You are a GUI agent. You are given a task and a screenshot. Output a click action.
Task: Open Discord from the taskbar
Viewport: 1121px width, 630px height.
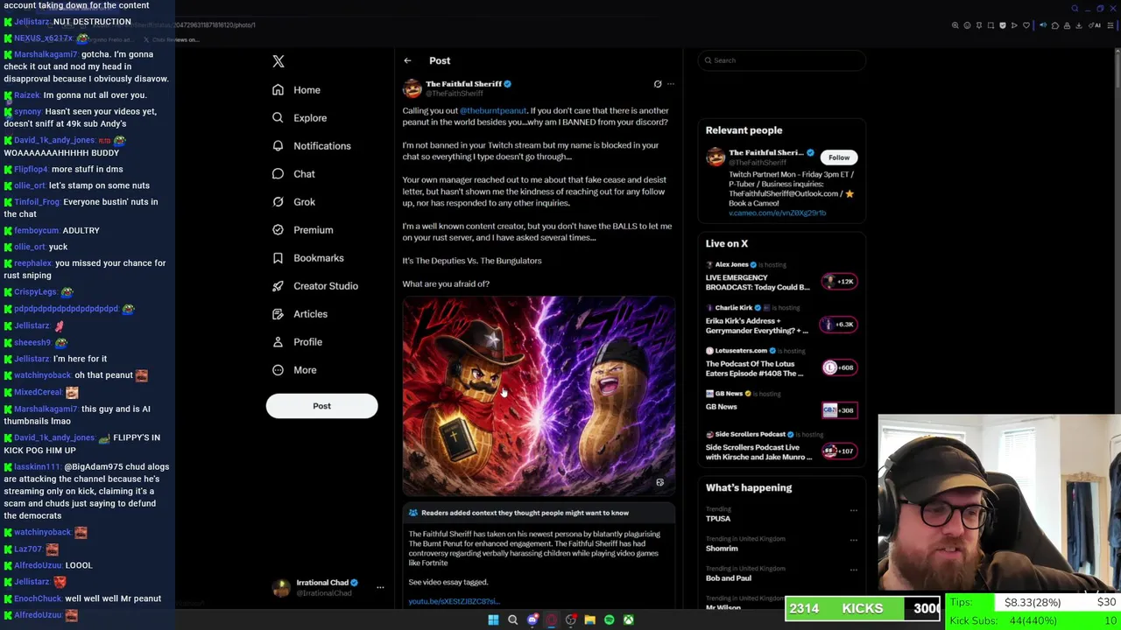click(532, 619)
